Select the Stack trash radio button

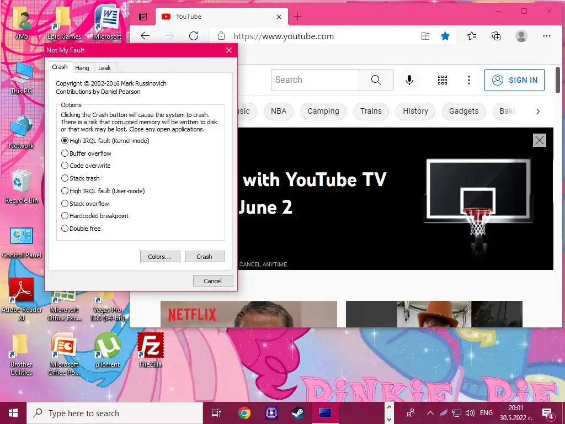point(81,178)
